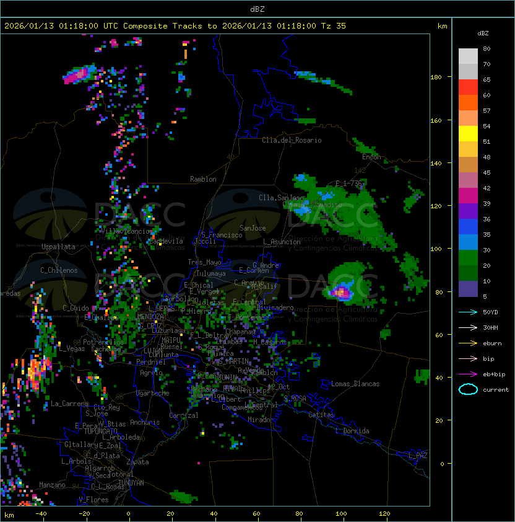Click the light gray 70-80 dBZ swatch
Viewport: 515px width, 522px height.
point(468,56)
